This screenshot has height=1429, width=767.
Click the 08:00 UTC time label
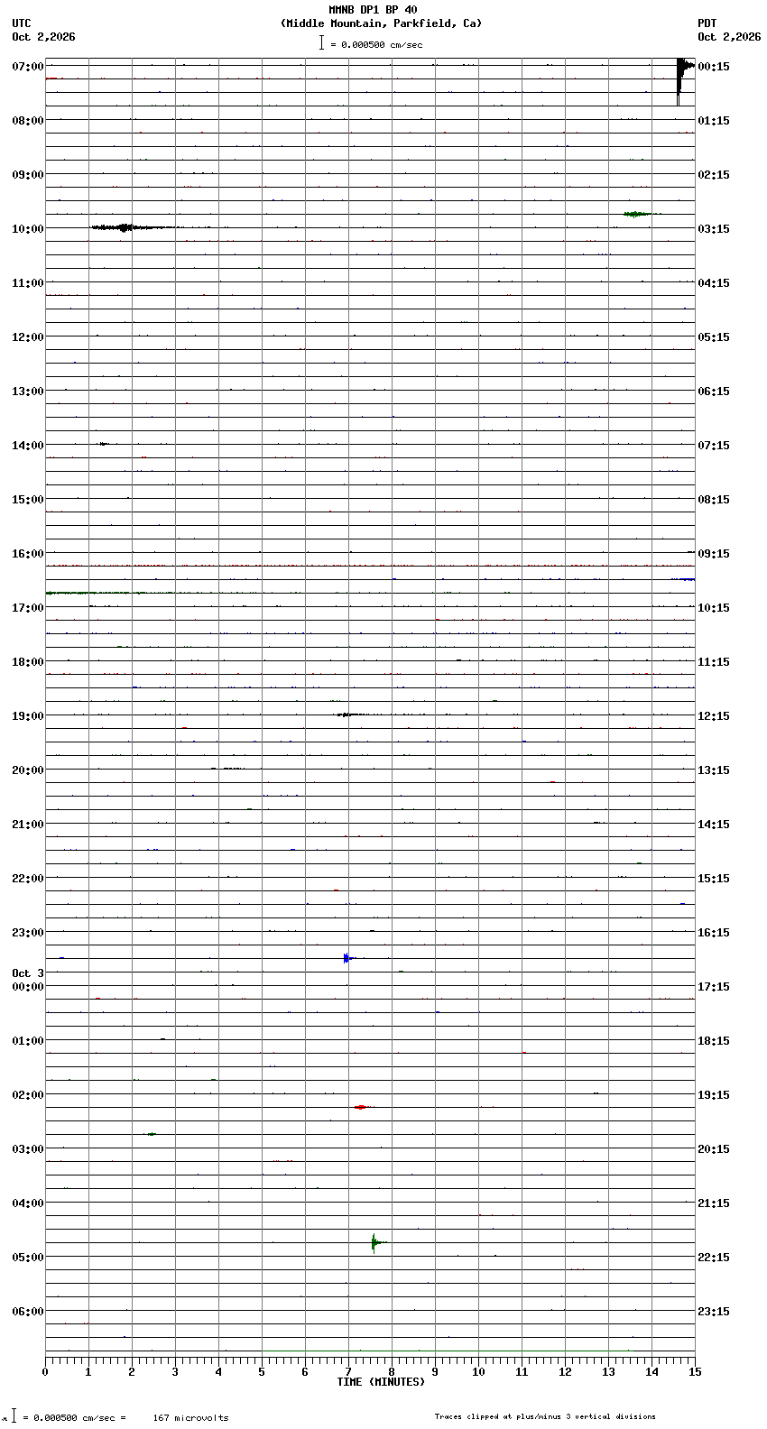[x=28, y=121]
